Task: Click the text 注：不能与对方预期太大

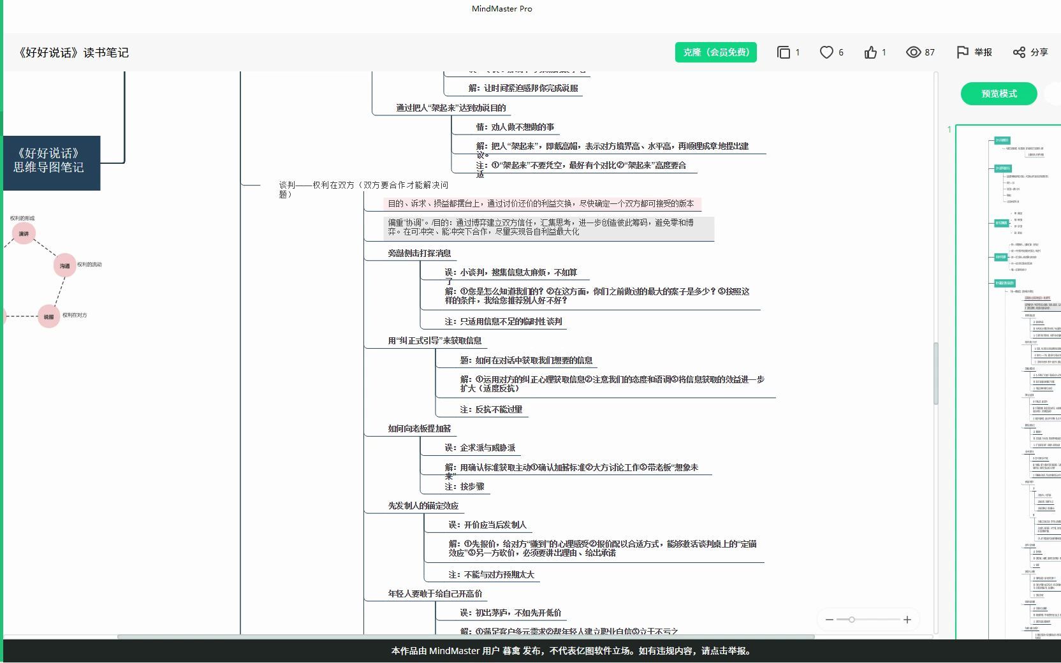Action: point(491,574)
